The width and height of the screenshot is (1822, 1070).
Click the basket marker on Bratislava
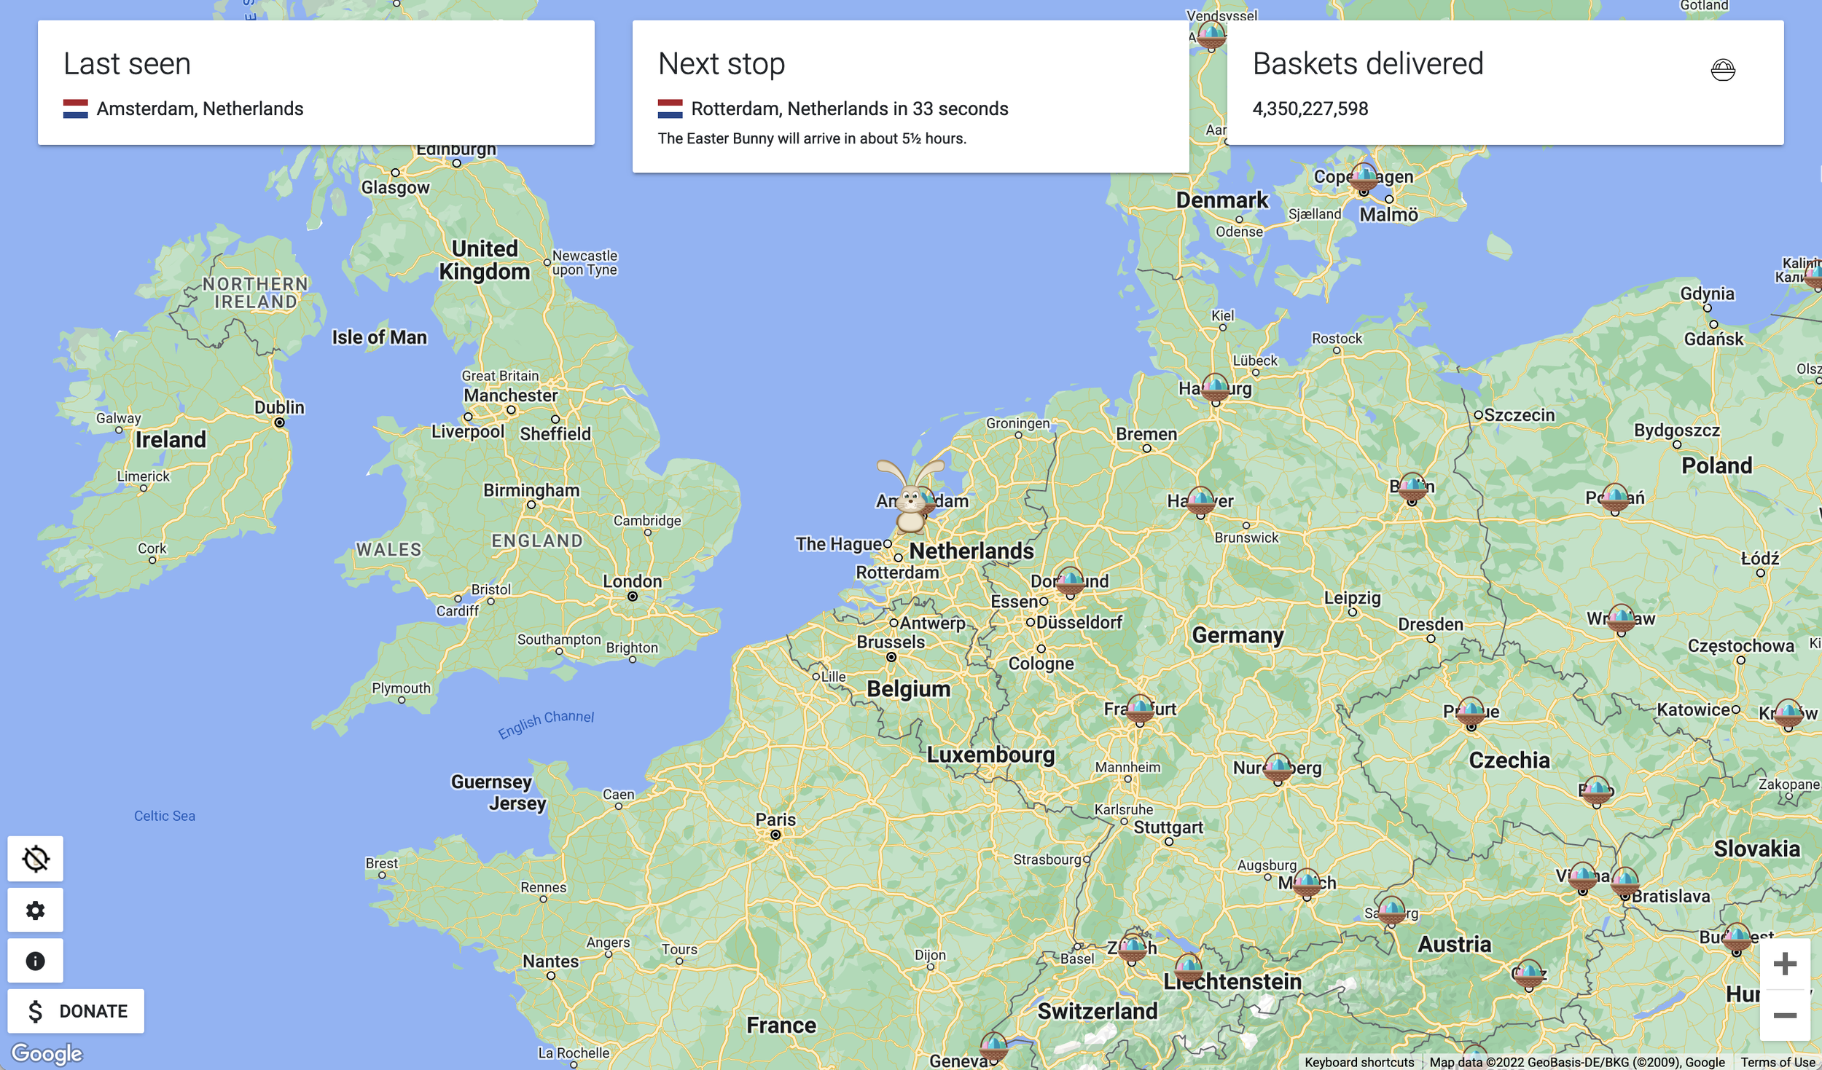[x=1624, y=882]
